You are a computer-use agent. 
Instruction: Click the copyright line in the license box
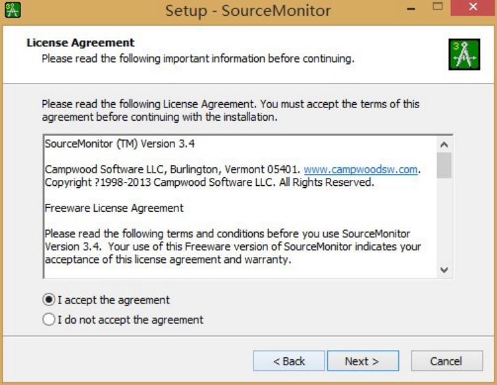tap(209, 183)
